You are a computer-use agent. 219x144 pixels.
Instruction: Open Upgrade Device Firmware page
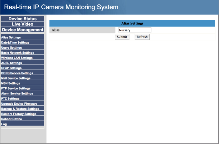click(x=22, y=103)
